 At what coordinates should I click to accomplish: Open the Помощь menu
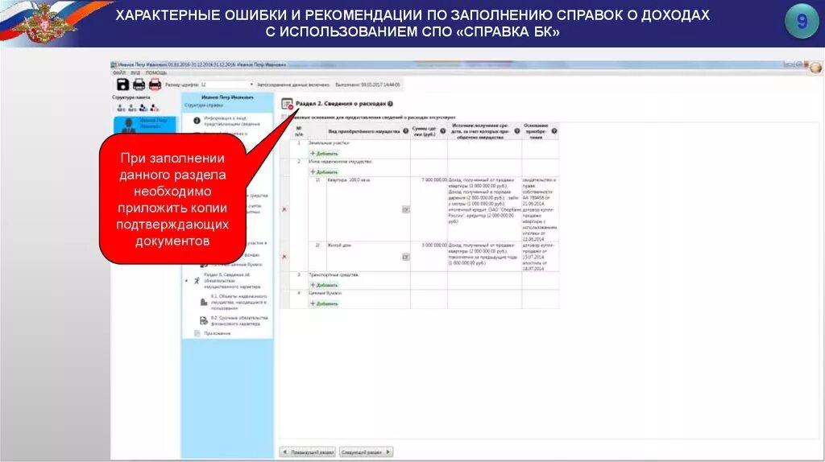[155, 72]
